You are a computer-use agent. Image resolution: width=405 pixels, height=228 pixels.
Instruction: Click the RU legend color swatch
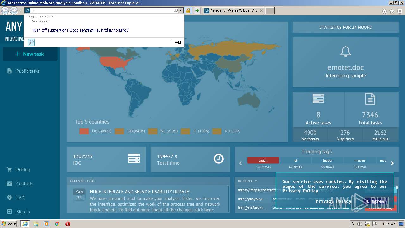[217, 131]
